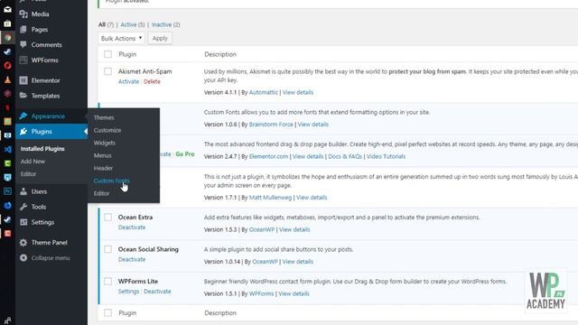Filter plugins by All
The width and height of the screenshot is (578, 325).
pos(102,24)
